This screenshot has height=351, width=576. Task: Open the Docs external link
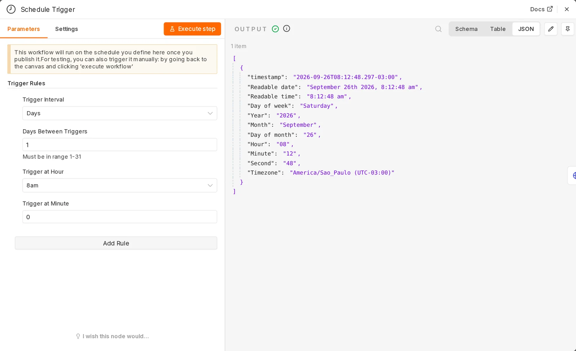[x=541, y=9]
